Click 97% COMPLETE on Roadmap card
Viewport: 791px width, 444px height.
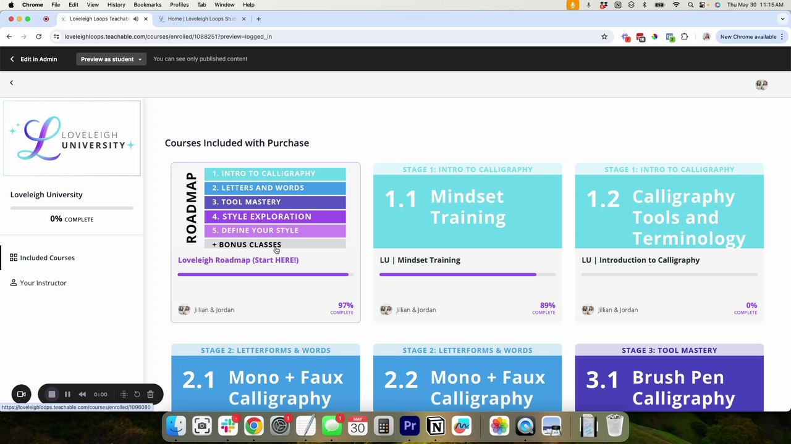click(342, 308)
